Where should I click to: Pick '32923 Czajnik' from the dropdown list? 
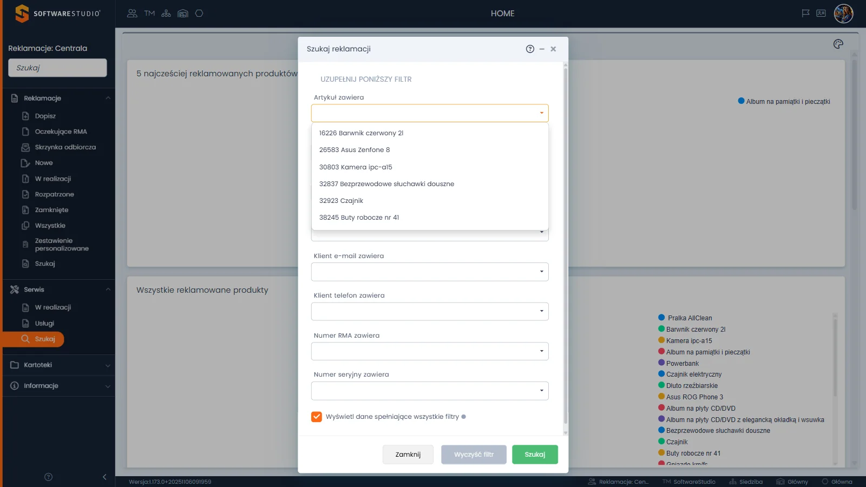click(x=430, y=201)
